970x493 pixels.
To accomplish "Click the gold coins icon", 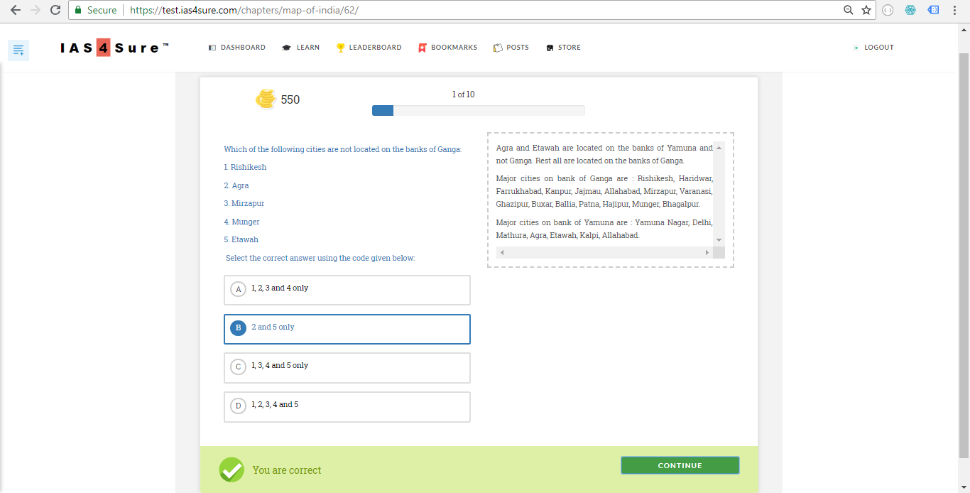I will click(266, 99).
